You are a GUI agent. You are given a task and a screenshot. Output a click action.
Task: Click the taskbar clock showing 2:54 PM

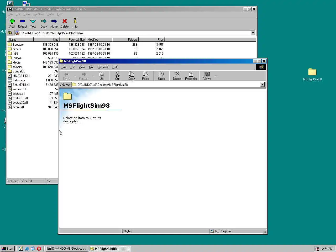[x=327, y=249]
